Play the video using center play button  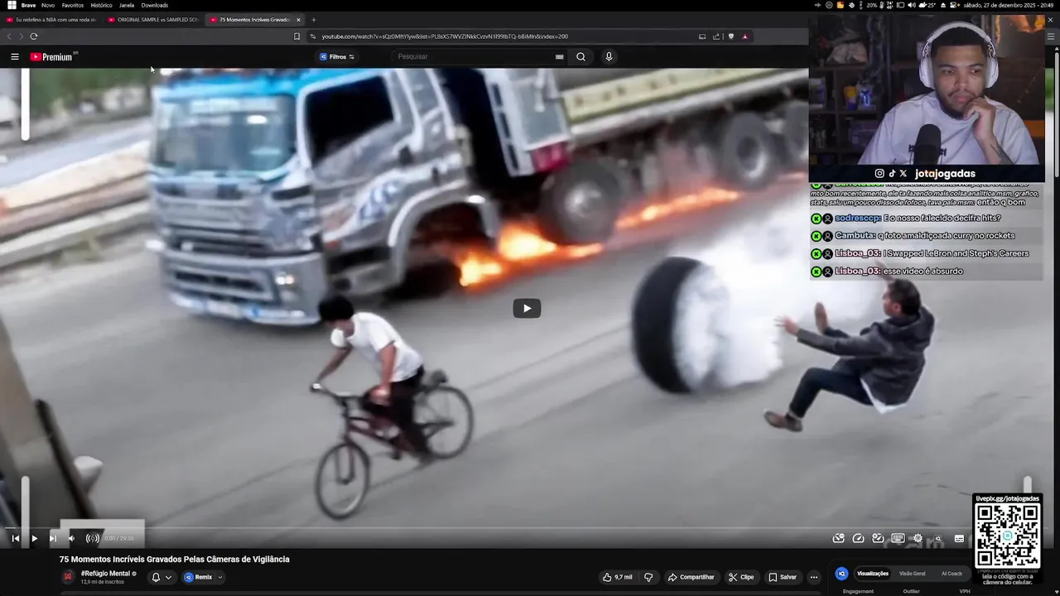click(527, 309)
